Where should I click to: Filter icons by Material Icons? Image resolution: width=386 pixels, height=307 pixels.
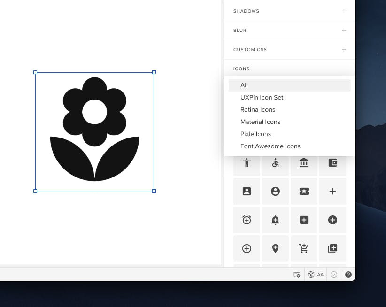coord(260,122)
